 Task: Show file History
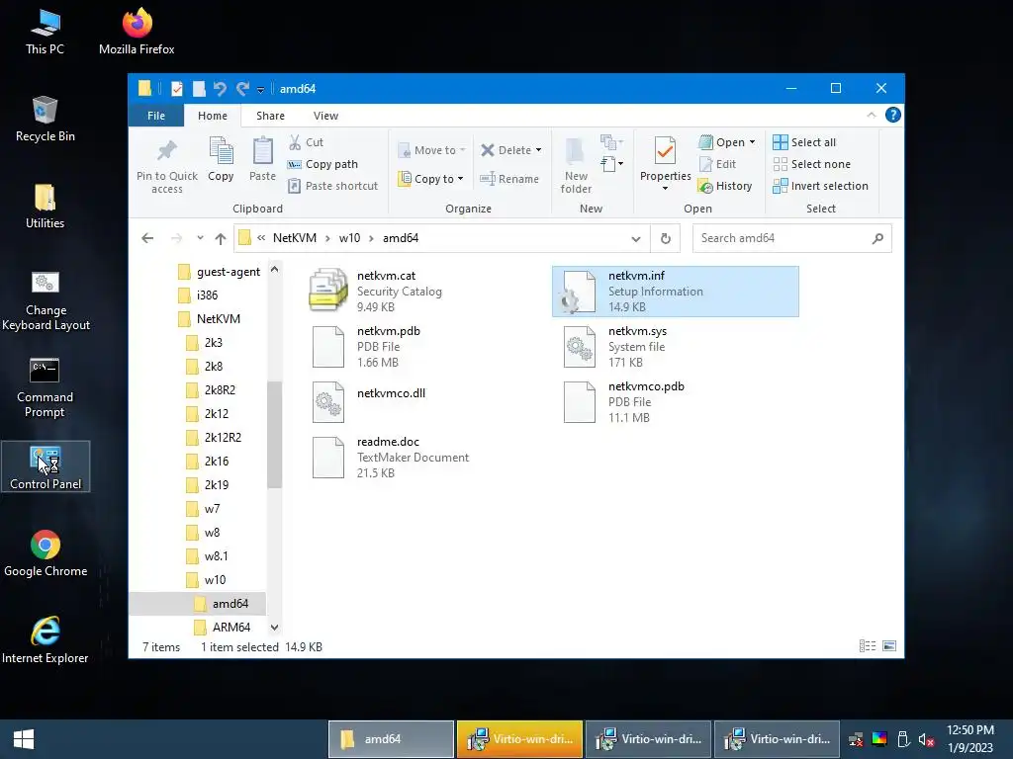click(725, 186)
